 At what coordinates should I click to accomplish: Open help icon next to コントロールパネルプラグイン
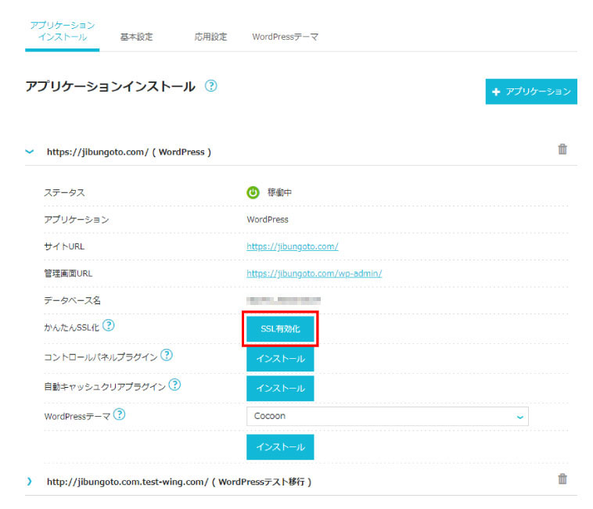pyautogui.click(x=166, y=356)
